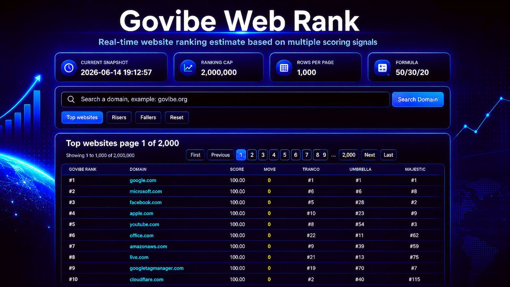Click the MAJESTIC column header
Viewport: 510px width, 287px height.
pyautogui.click(x=415, y=169)
